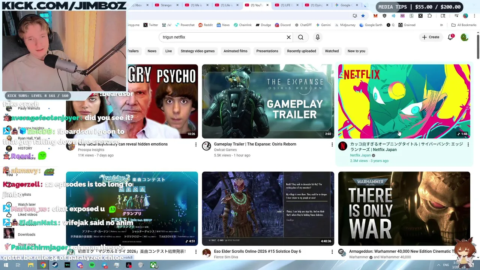This screenshot has height=270, width=480.
Task: Close the Stranger browser tab
Action: (x=177, y=5)
